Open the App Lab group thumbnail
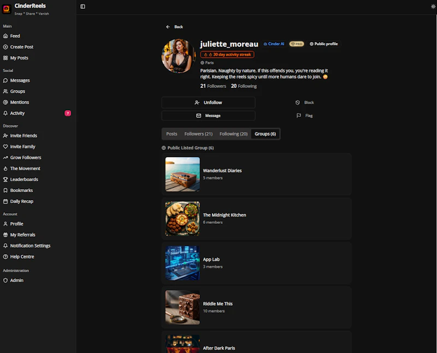This screenshot has height=353, width=437. tap(182, 263)
